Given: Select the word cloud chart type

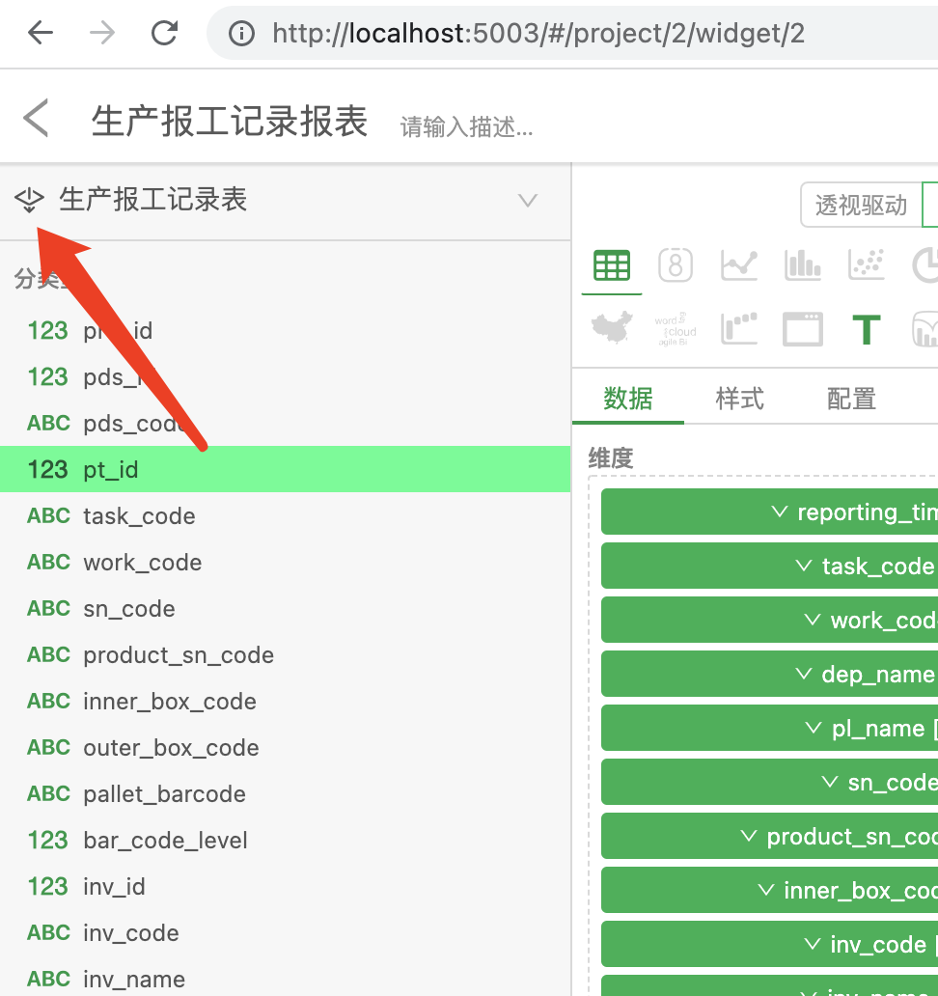Looking at the screenshot, I should [x=675, y=329].
